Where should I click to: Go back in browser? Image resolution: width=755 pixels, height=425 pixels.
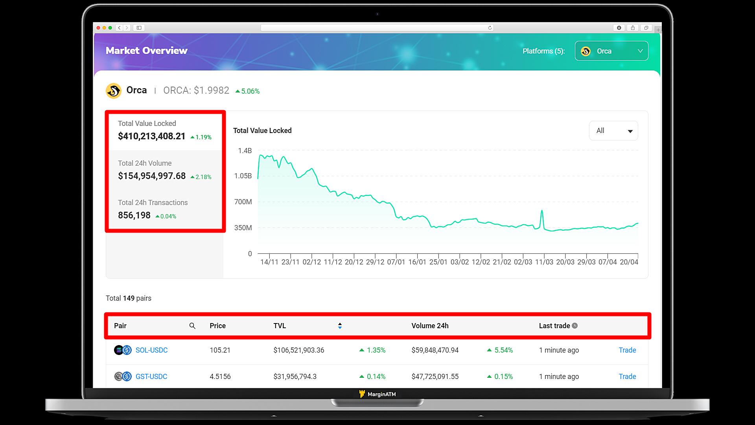pos(120,28)
